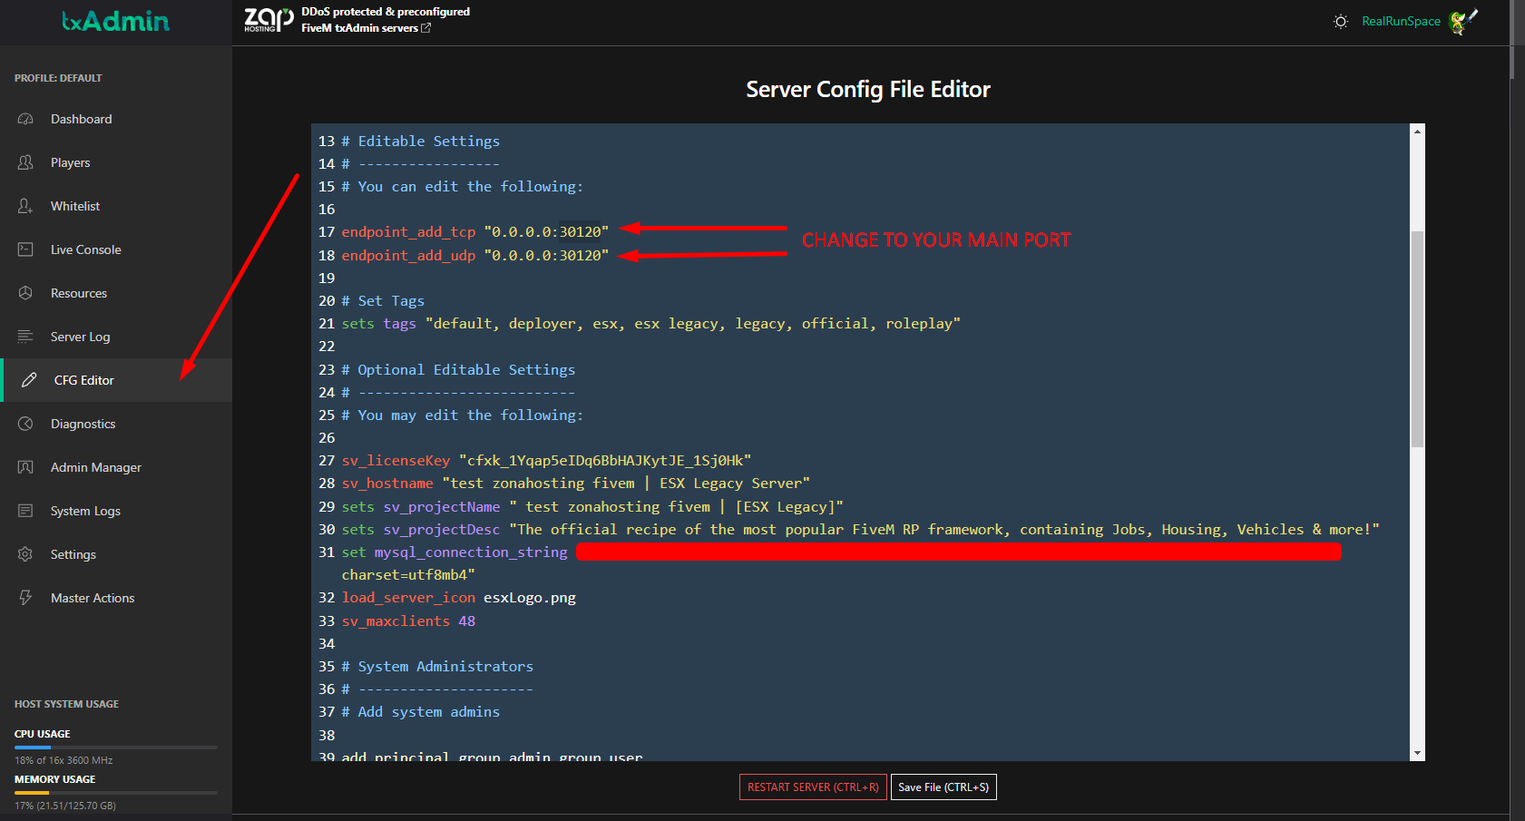Viewport: 1525px width, 821px height.
Task: Toggle light/dark theme sun icon
Action: (x=1340, y=22)
